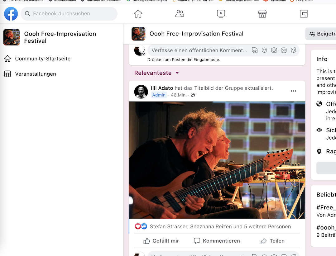The height and width of the screenshot is (256, 336).
Task: Open post options three-dot menu
Action: click(x=293, y=91)
